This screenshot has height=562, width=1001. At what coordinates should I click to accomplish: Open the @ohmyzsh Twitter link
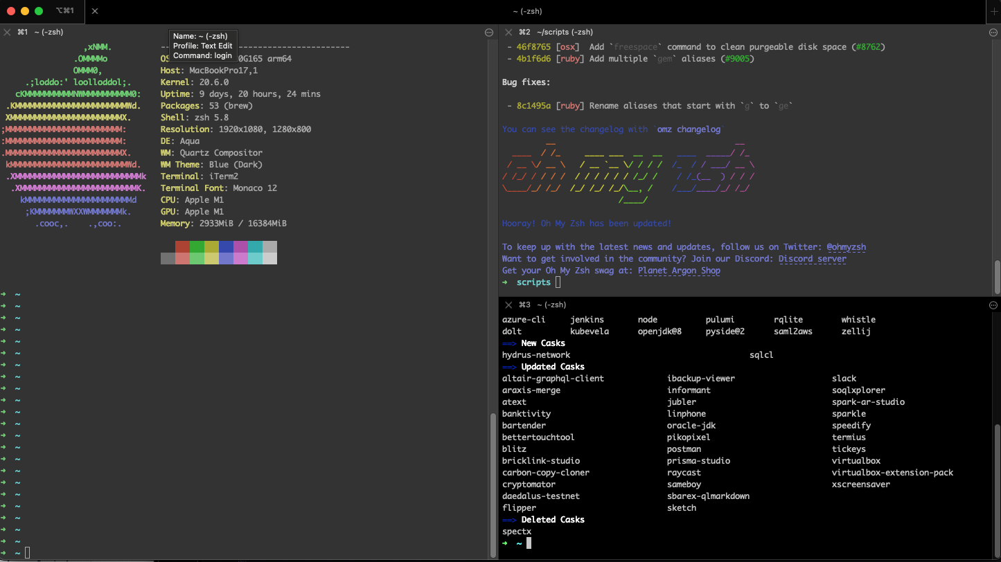click(x=846, y=247)
